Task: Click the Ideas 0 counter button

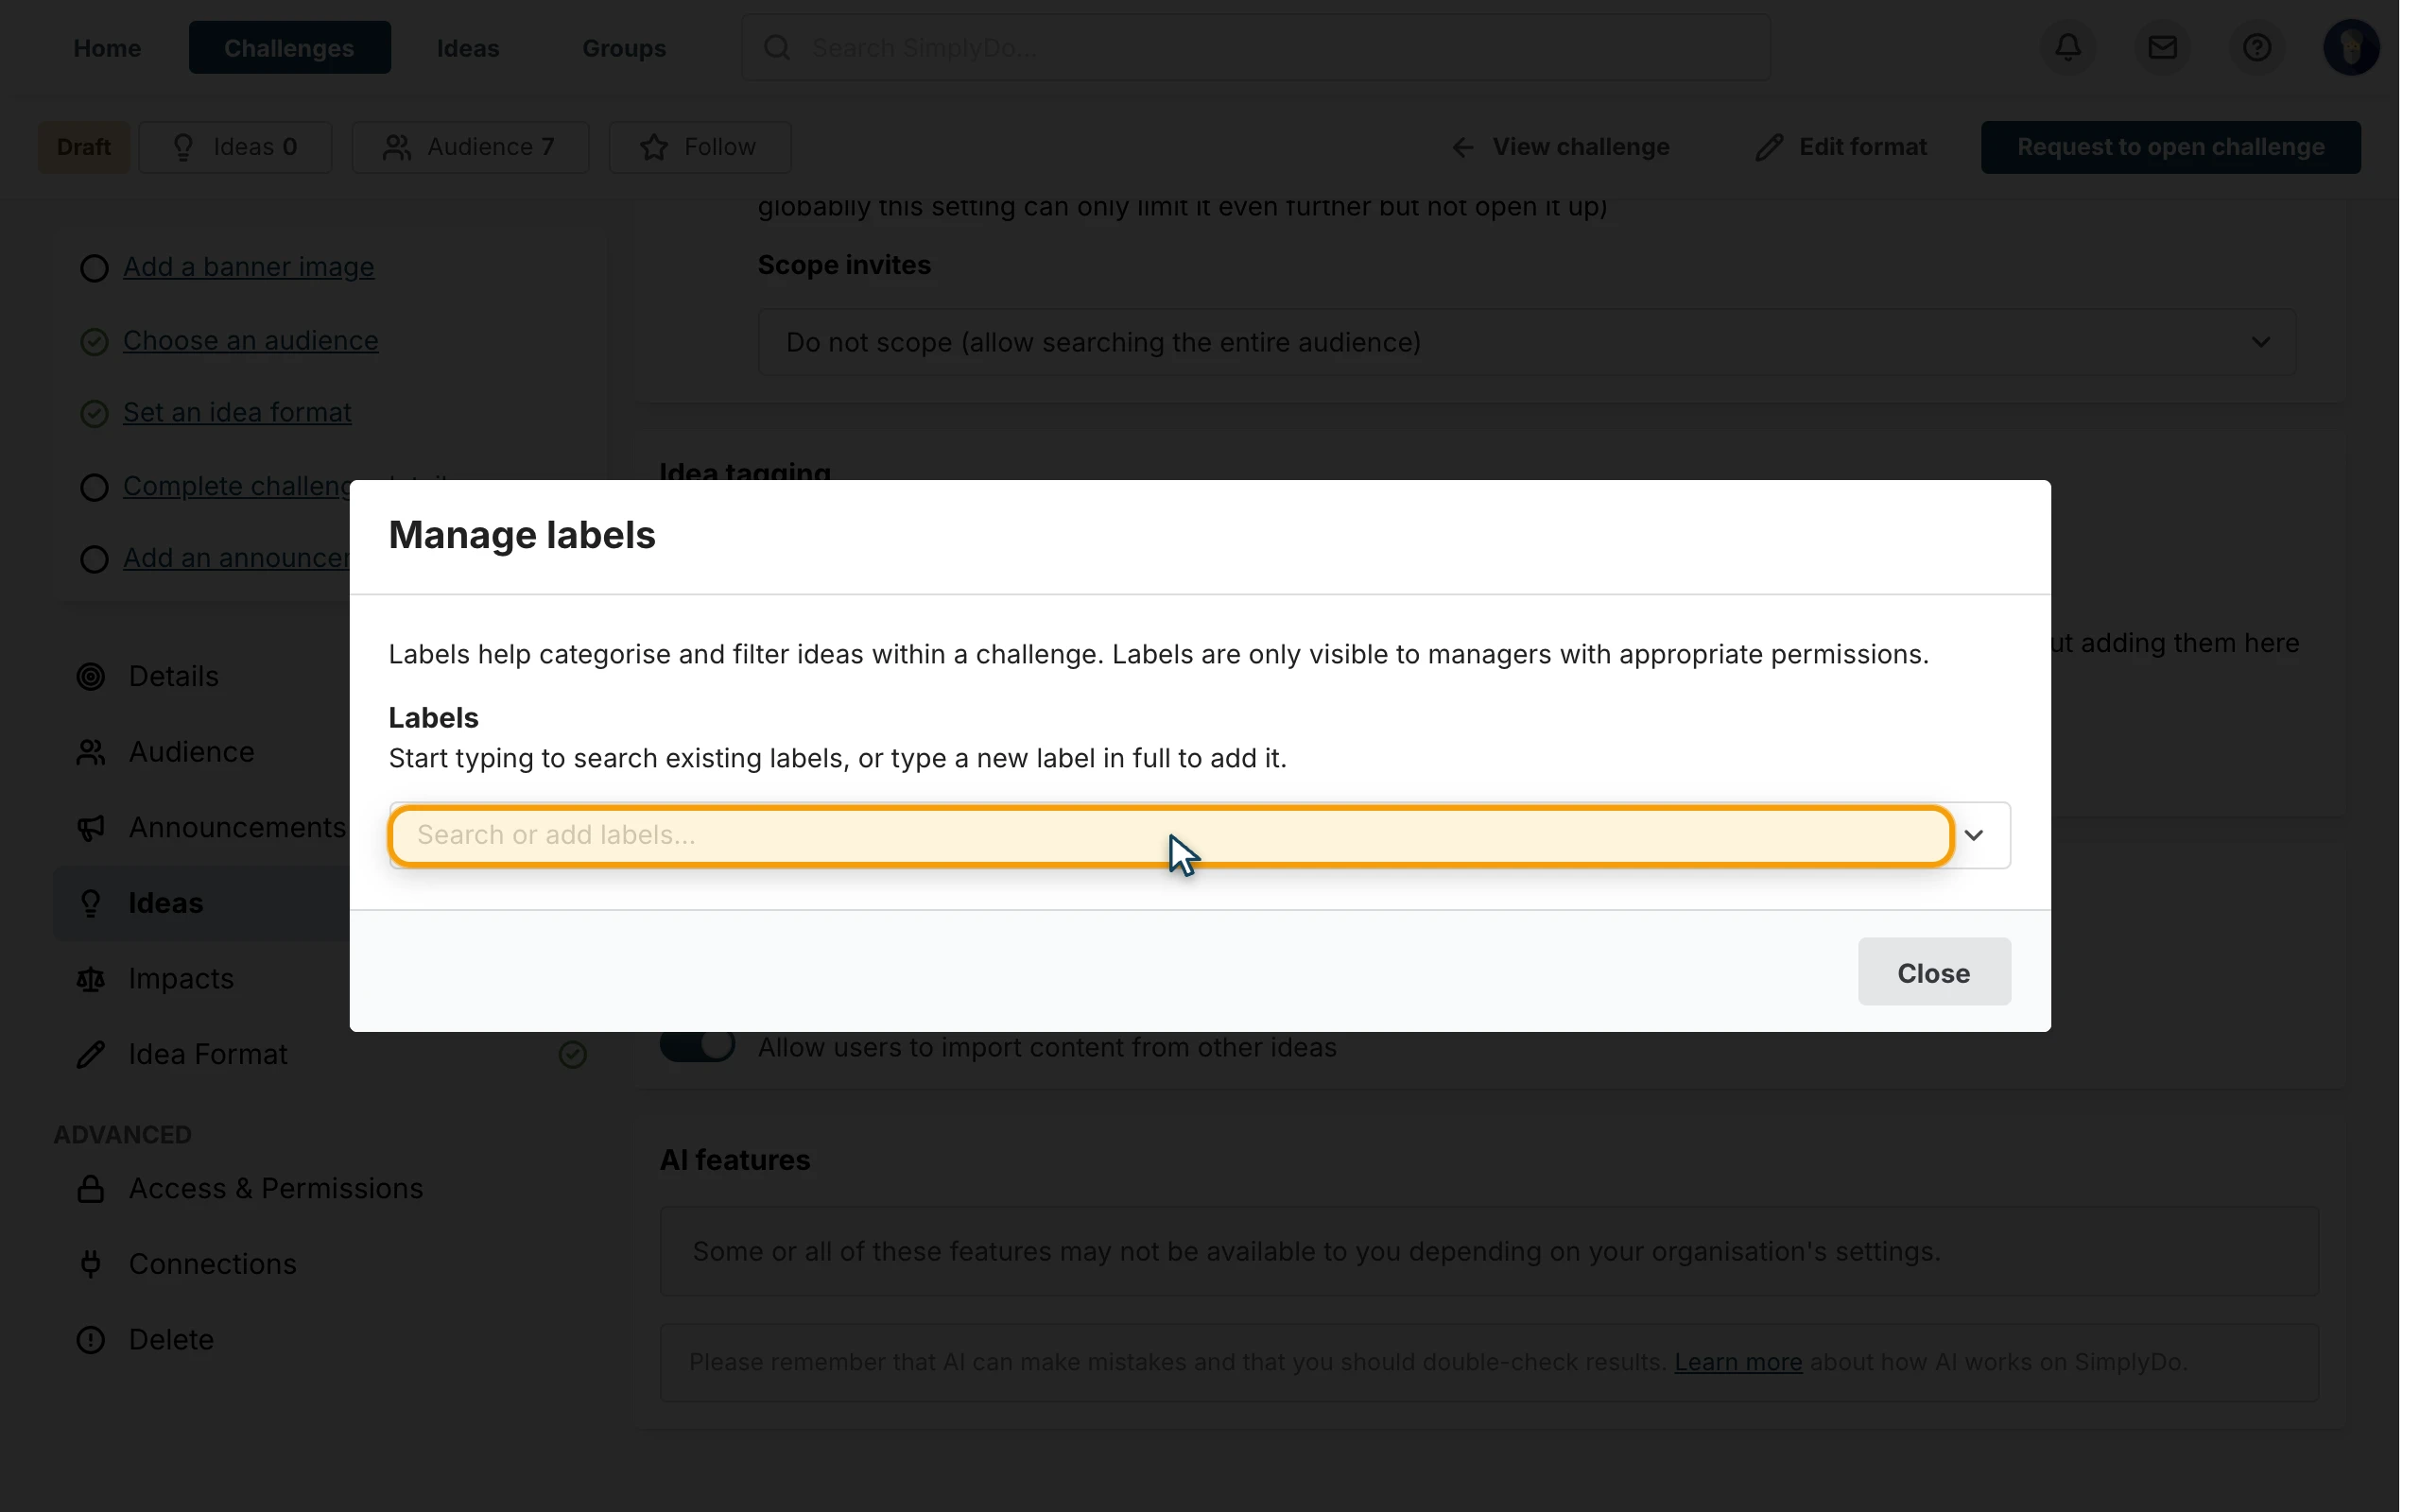Action: tap(235, 147)
